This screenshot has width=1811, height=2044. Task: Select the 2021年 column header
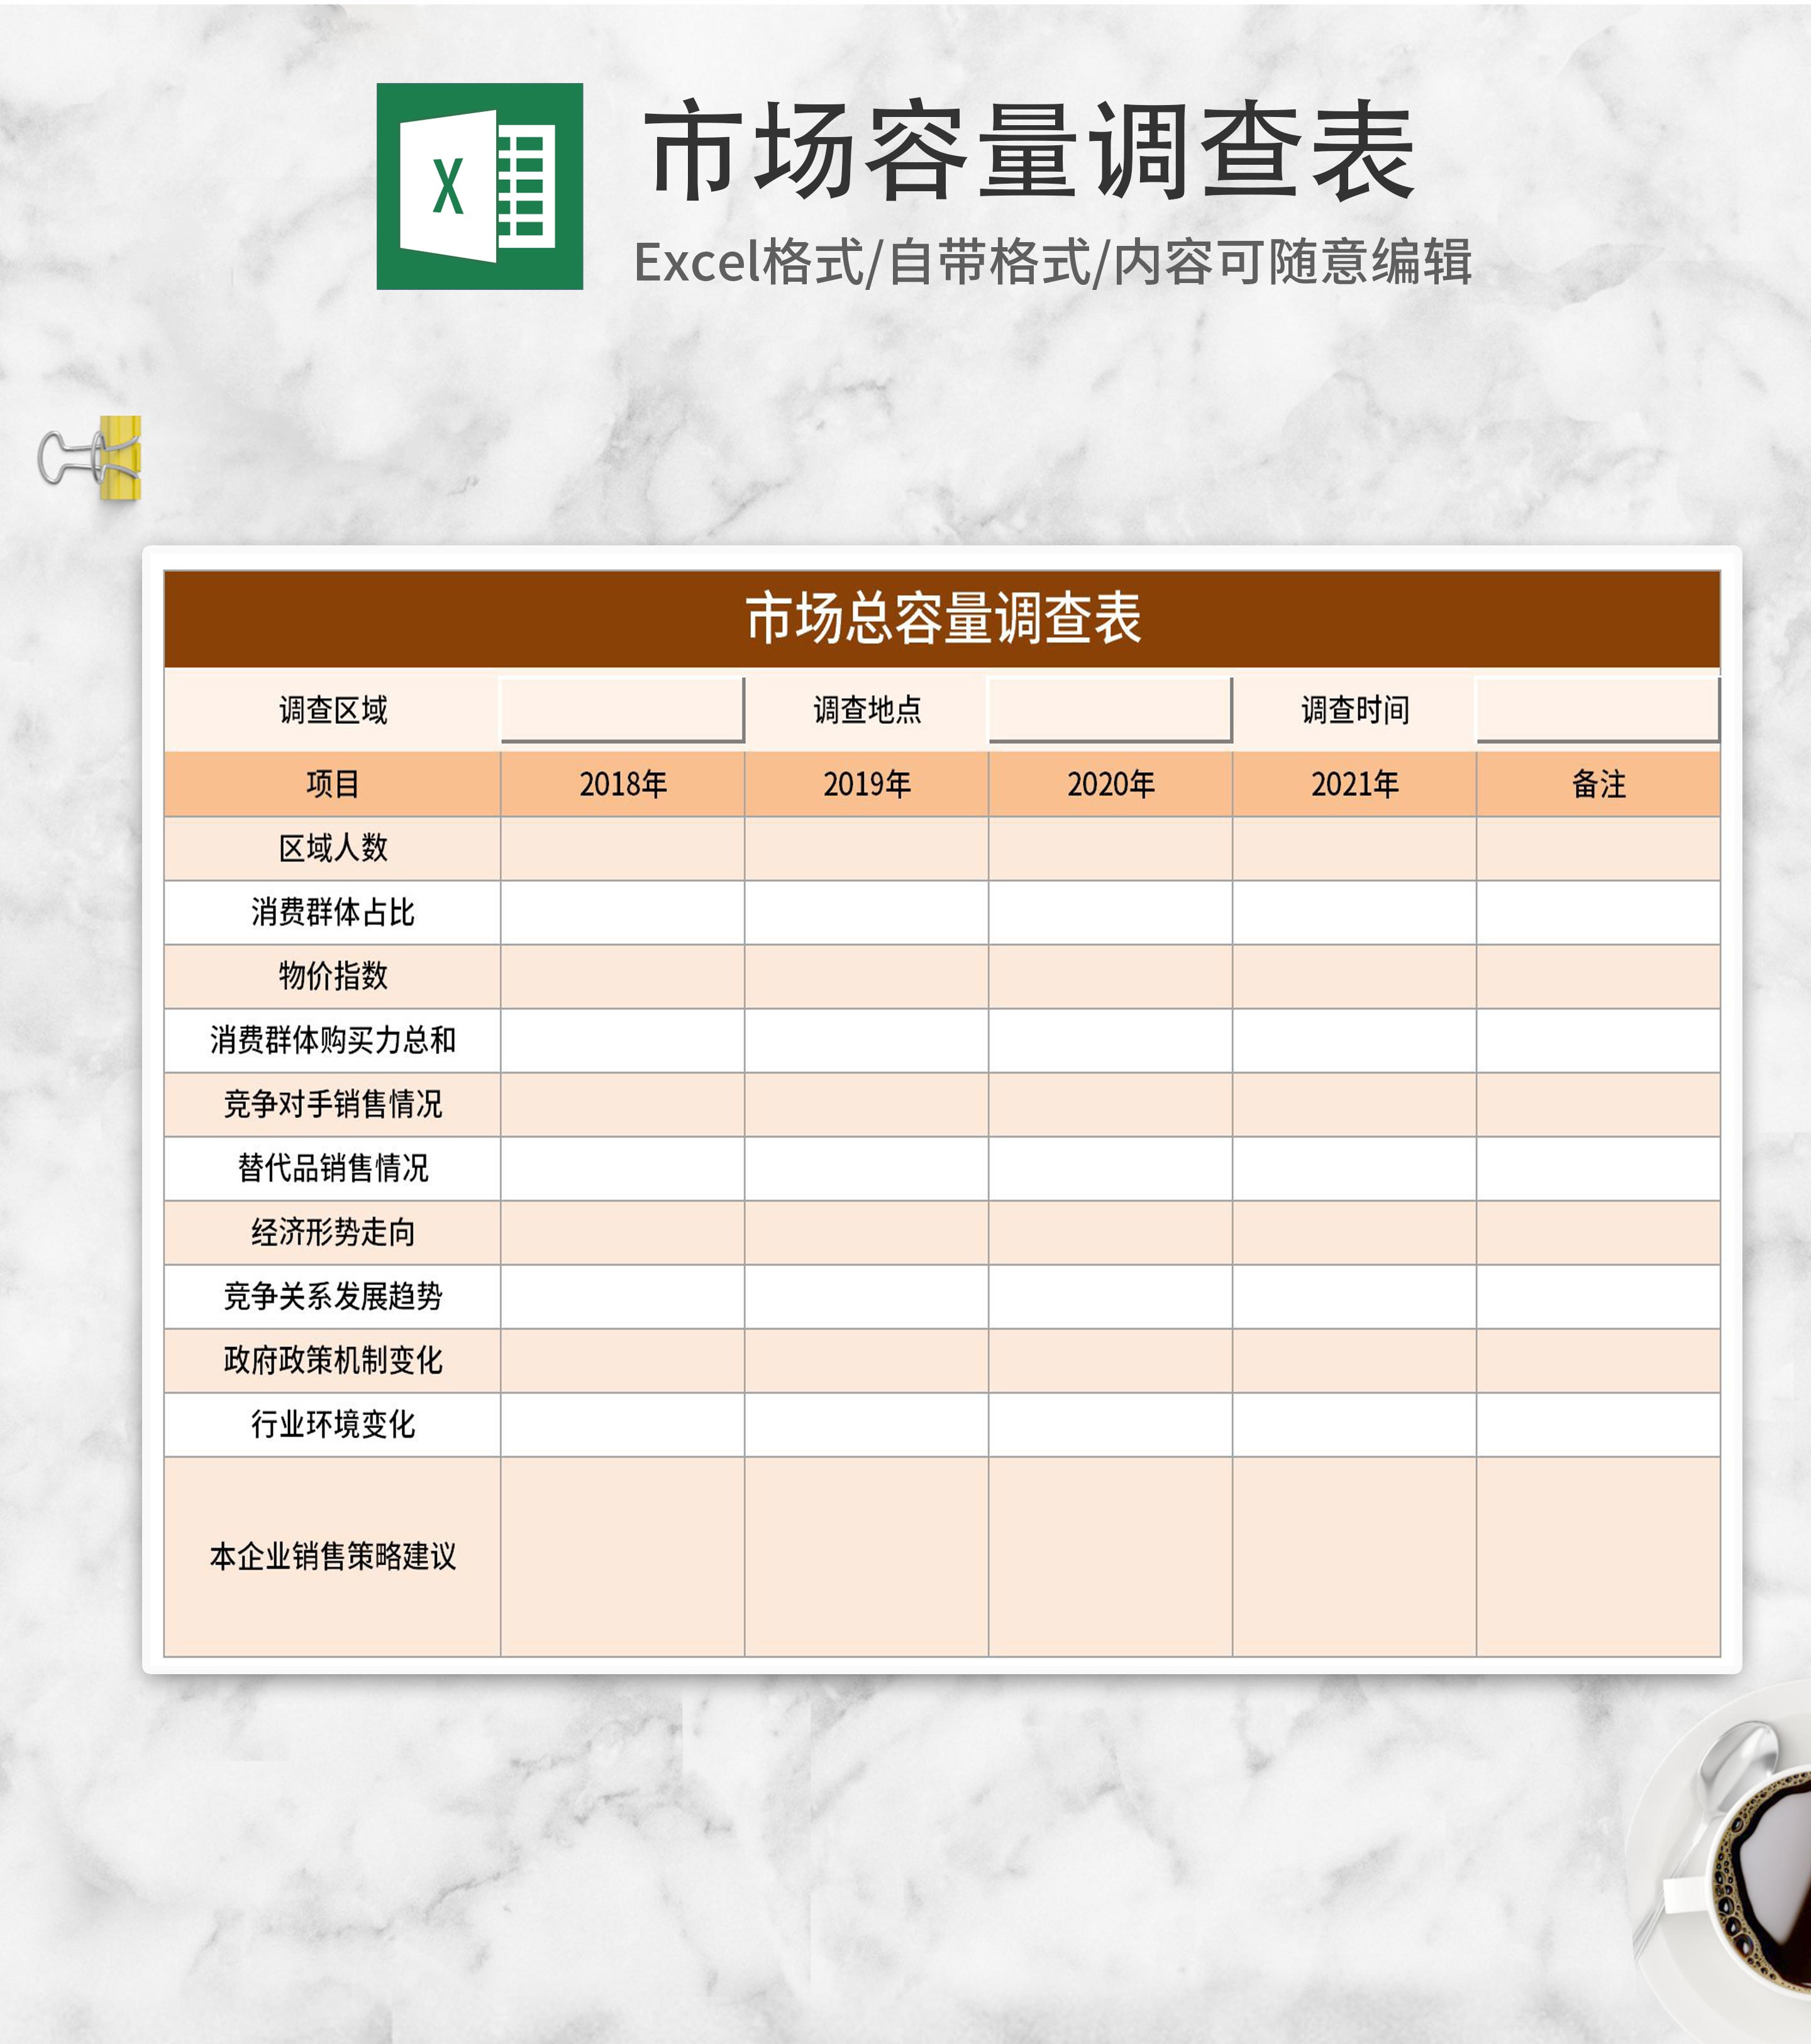tap(1354, 784)
